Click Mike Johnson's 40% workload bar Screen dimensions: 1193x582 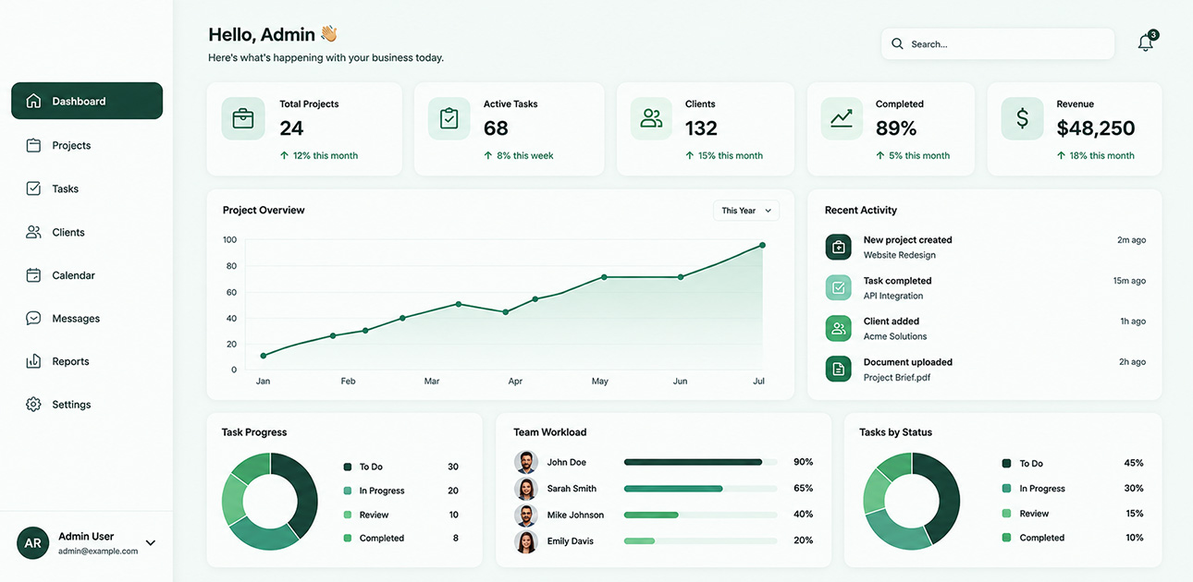point(701,515)
